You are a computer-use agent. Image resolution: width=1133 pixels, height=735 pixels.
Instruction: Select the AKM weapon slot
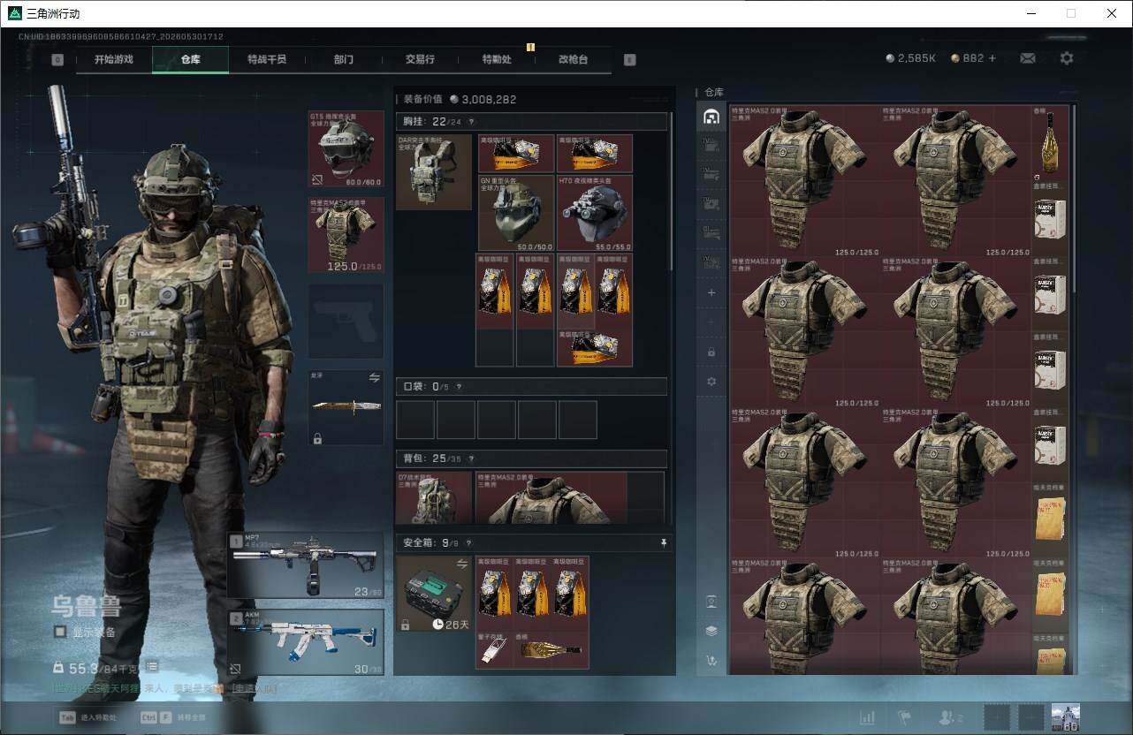pos(306,643)
